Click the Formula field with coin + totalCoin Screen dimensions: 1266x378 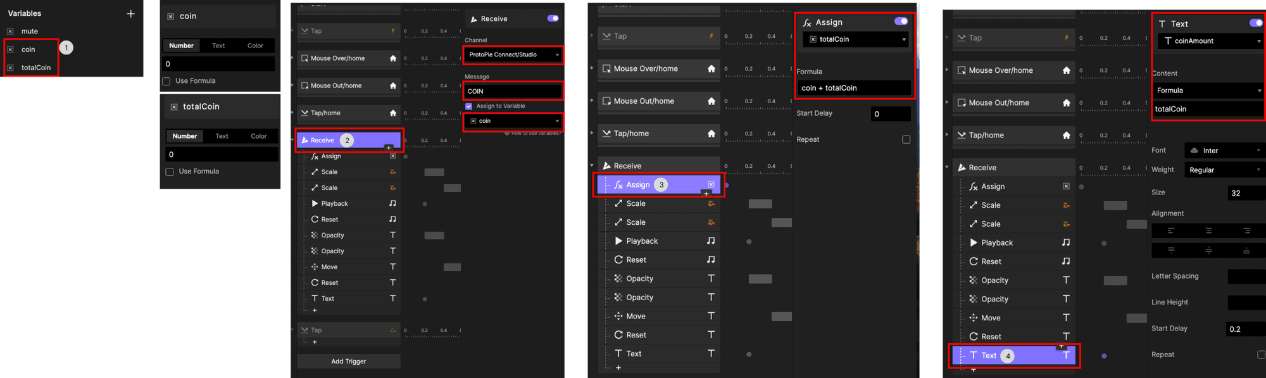pos(854,88)
